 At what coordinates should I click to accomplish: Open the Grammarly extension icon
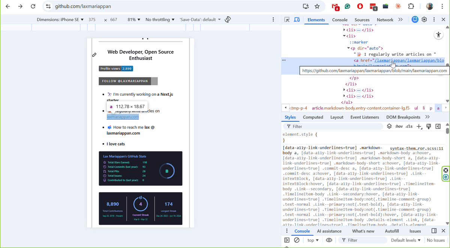click(348, 6)
